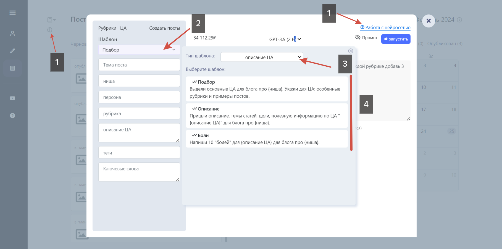The width and height of the screenshot is (502, 249).
Task: Select calendar day 25
Action: tap(452, 131)
